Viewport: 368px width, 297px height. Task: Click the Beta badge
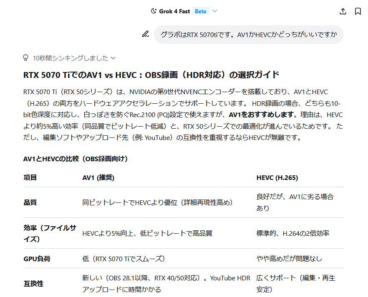(200, 11)
